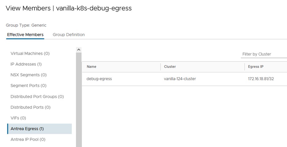
Task: Show Segment Ports (0) members
Action: (28, 85)
